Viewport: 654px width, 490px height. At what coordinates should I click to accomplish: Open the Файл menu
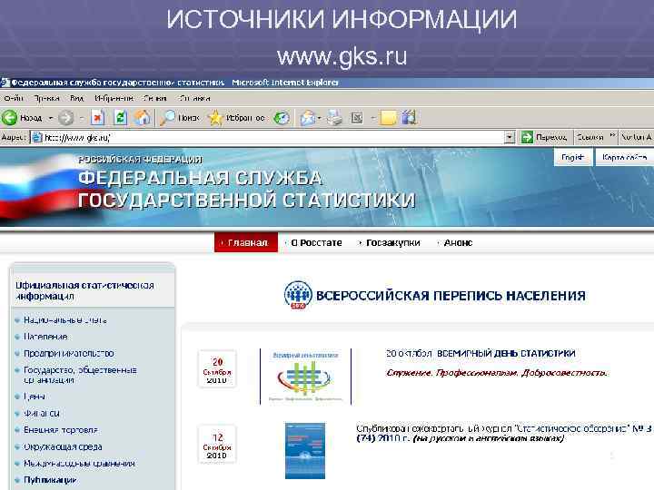point(14,98)
